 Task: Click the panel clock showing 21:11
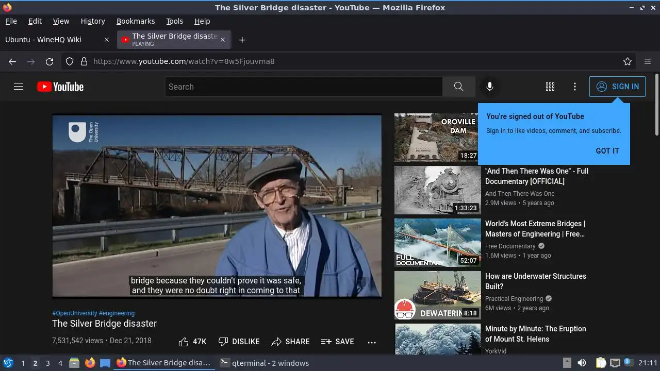tap(648, 363)
